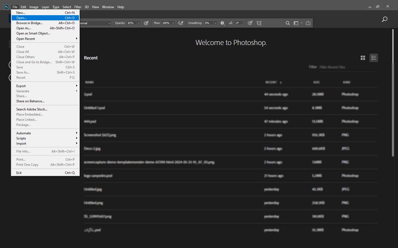Open the Select menu

click(67, 7)
